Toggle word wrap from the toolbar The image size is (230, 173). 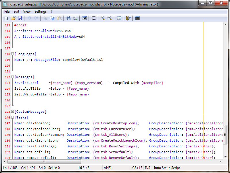coord(85,18)
